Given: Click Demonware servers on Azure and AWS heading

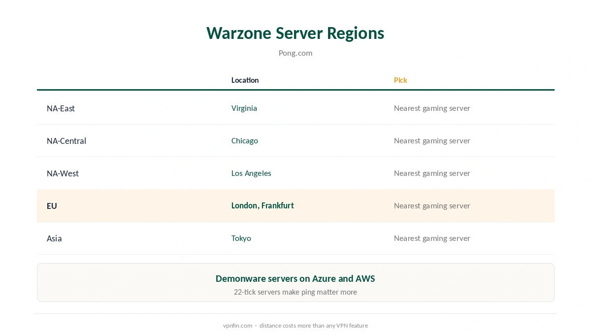Looking at the screenshot, I should tap(295, 278).
